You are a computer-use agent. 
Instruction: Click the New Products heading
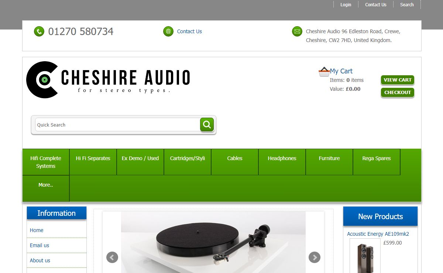click(x=380, y=216)
